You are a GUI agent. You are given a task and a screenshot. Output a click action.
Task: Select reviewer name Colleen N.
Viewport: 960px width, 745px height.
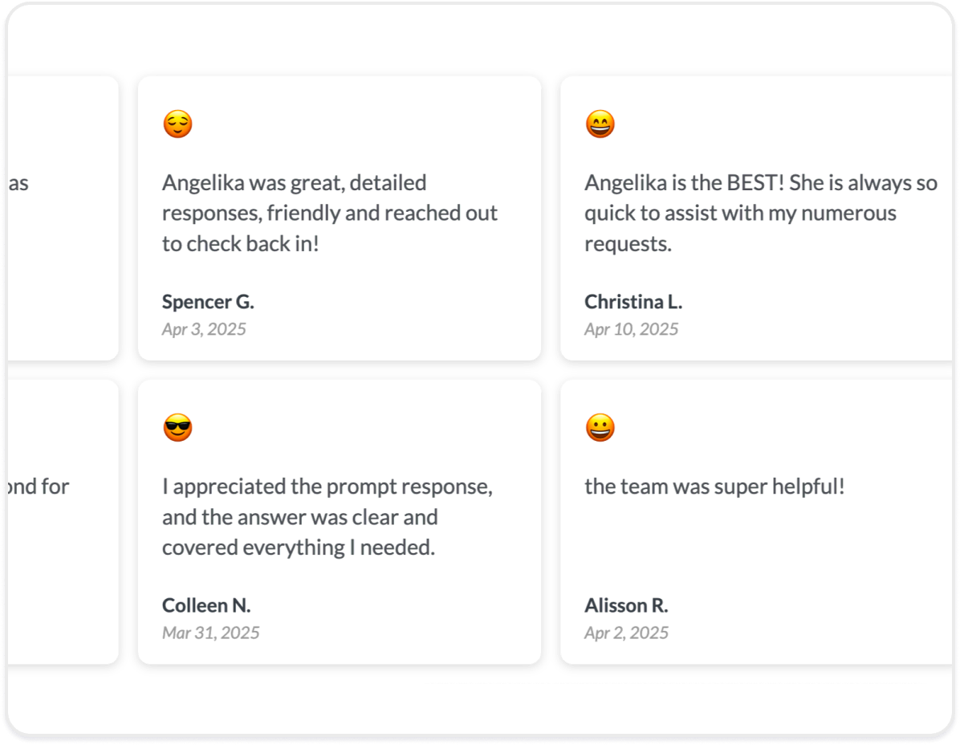click(206, 605)
